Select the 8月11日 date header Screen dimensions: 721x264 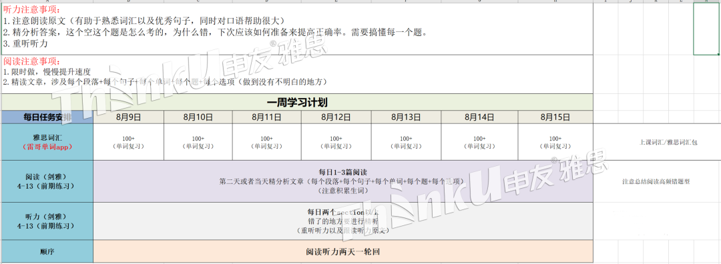(x=266, y=117)
